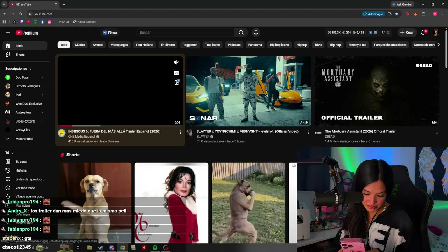Seek the Insidious preview progress bar
This screenshot has height=252, width=448.
click(x=120, y=126)
